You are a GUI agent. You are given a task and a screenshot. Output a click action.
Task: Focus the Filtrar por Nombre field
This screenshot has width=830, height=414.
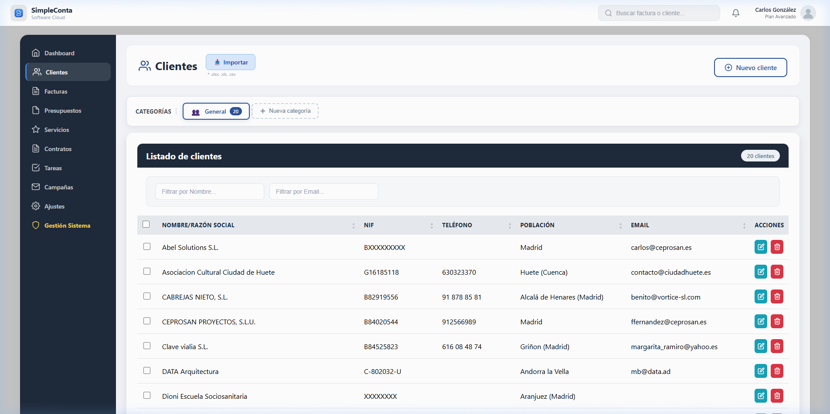(209, 192)
